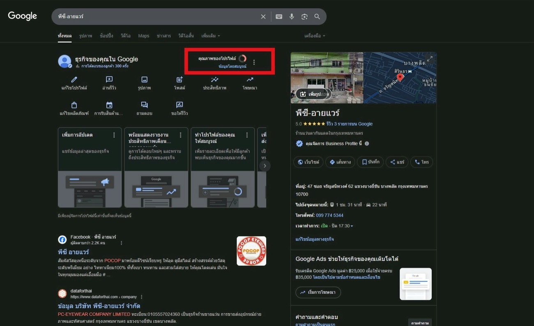Switch to the ข่าวสาร news tab
534x326 pixels.
click(164, 36)
